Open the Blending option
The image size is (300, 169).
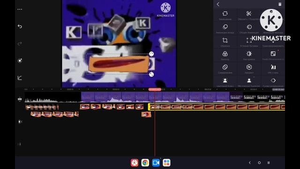pos(225,69)
